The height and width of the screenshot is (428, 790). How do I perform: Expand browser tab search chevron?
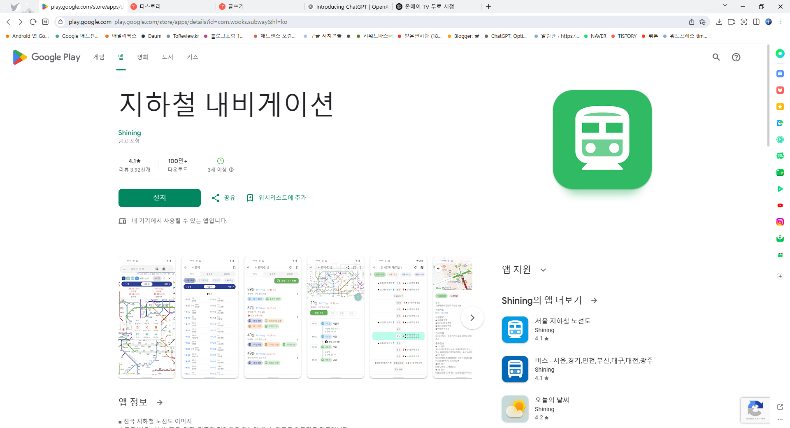pyautogui.click(x=725, y=7)
